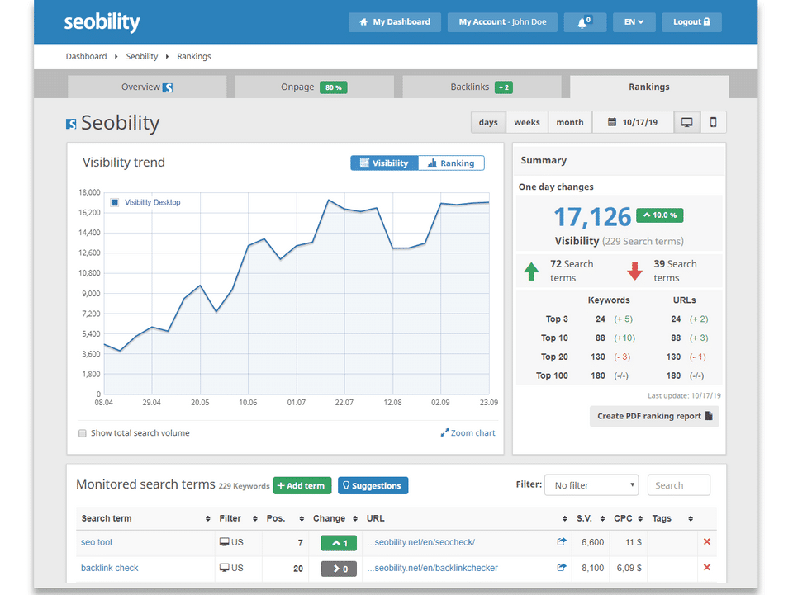The image size is (793, 595).
Task: Enable Show total search volume
Action: tap(83, 433)
